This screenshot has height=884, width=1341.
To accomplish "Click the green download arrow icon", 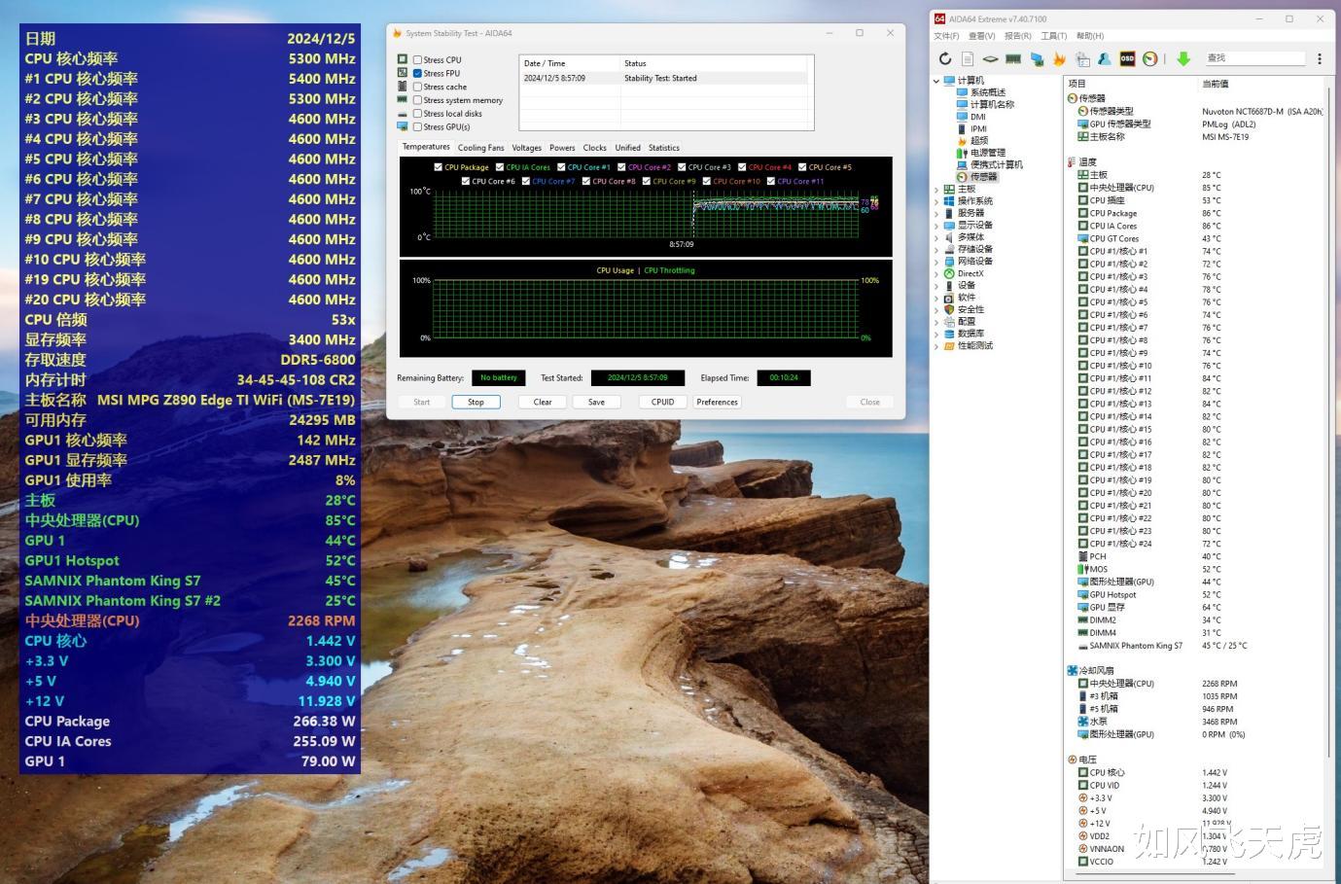I will coord(1183,59).
